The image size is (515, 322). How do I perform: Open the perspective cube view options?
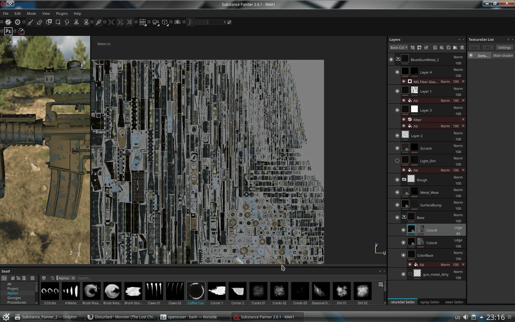165,22
